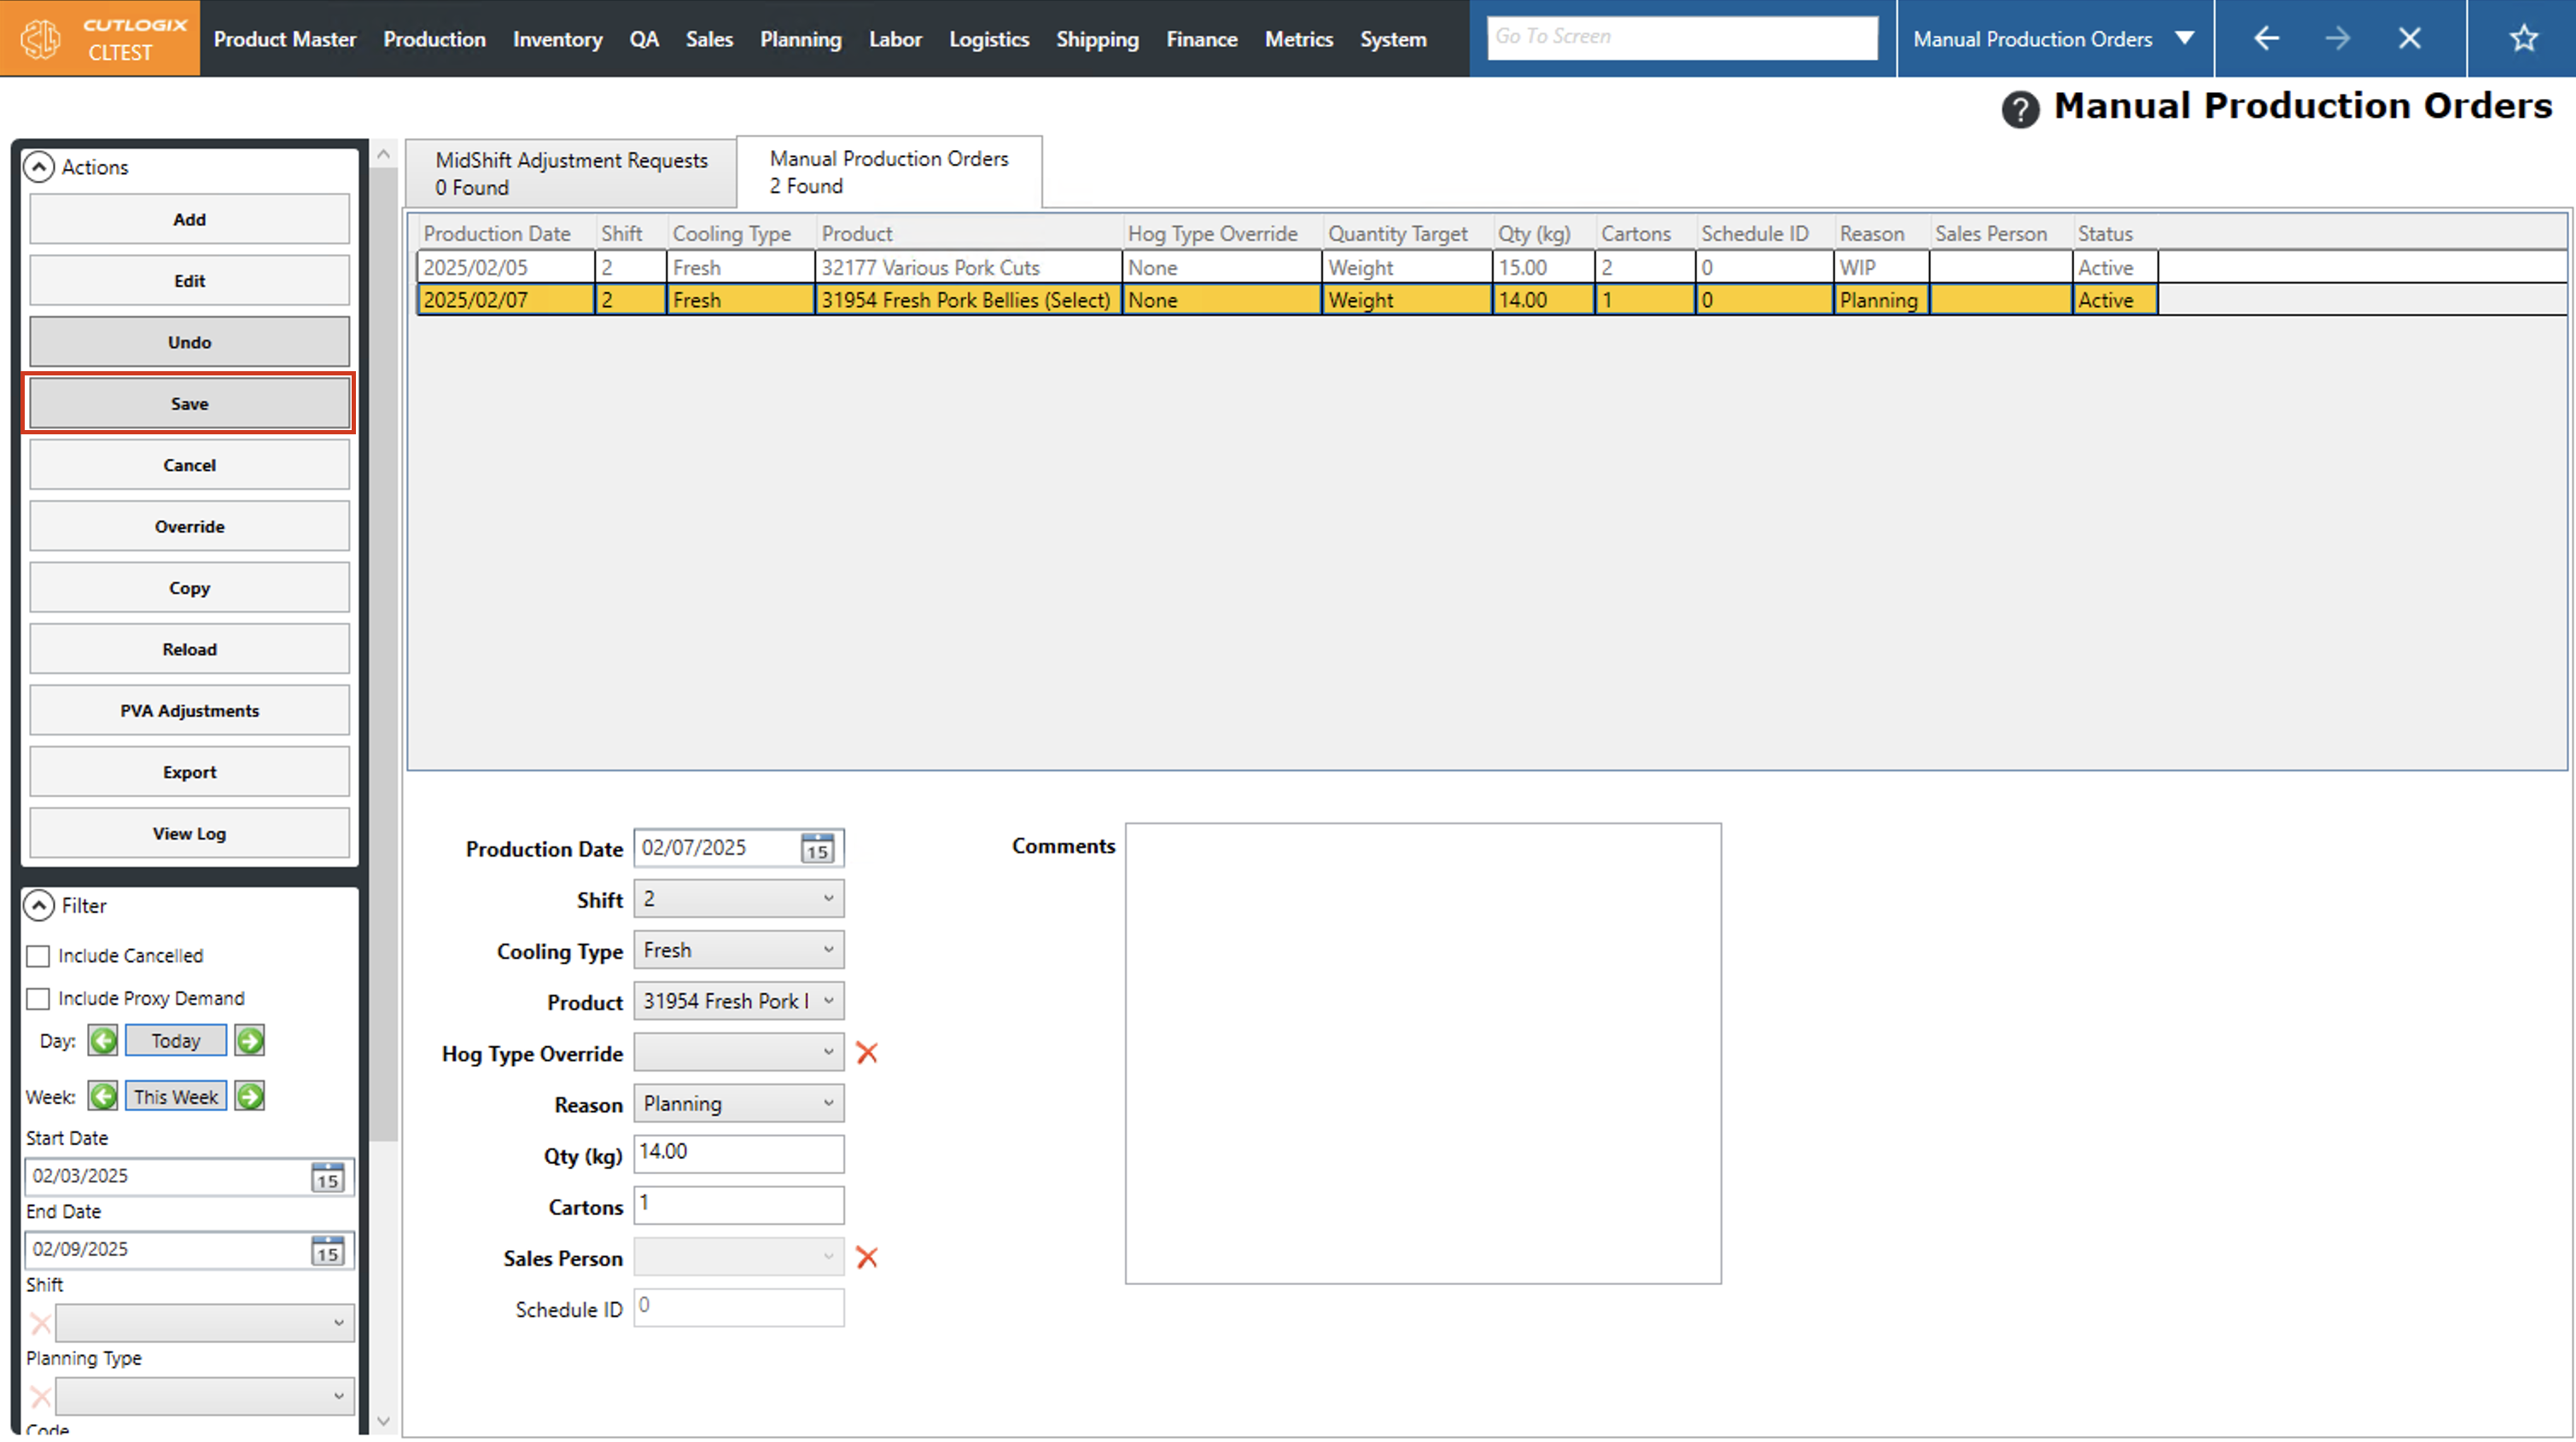Switch to MidShift Adjustment Requests tab

[x=571, y=173]
